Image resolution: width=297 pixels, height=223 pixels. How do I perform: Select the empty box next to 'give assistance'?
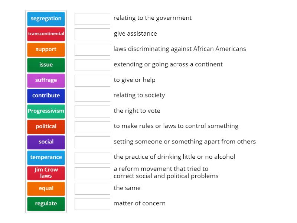92,34
